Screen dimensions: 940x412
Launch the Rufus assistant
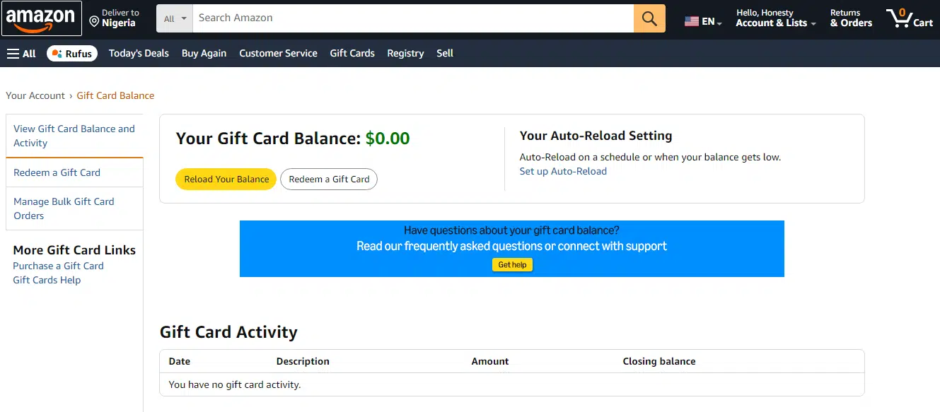(72, 54)
